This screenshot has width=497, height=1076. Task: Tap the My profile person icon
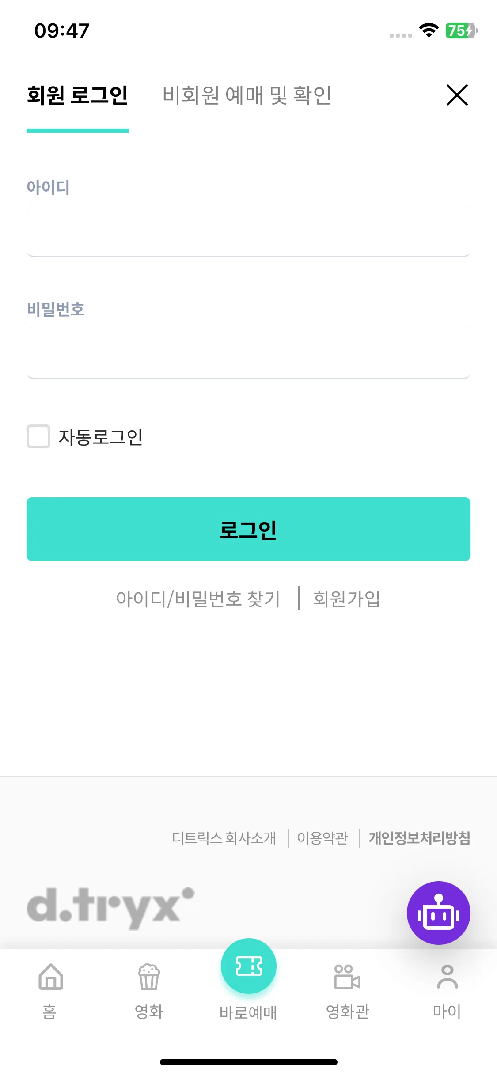pyautogui.click(x=447, y=977)
